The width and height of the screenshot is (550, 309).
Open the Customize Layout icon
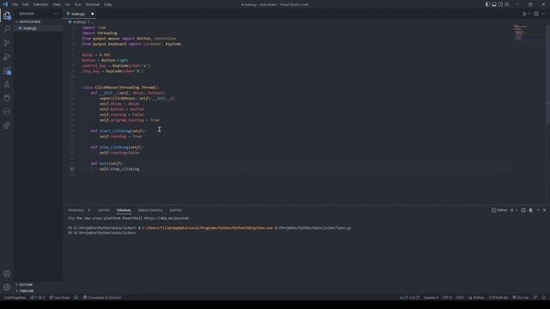pyautogui.click(x=507, y=4)
